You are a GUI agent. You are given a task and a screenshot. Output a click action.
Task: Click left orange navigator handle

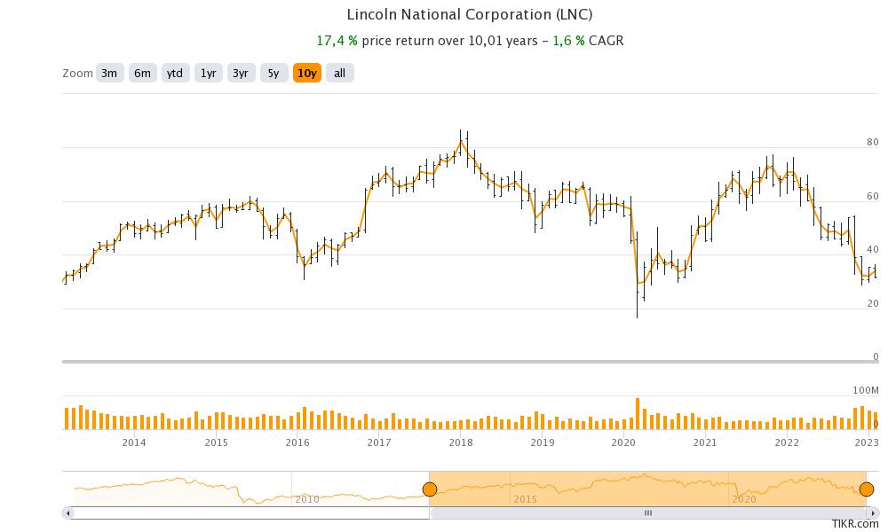click(430, 489)
